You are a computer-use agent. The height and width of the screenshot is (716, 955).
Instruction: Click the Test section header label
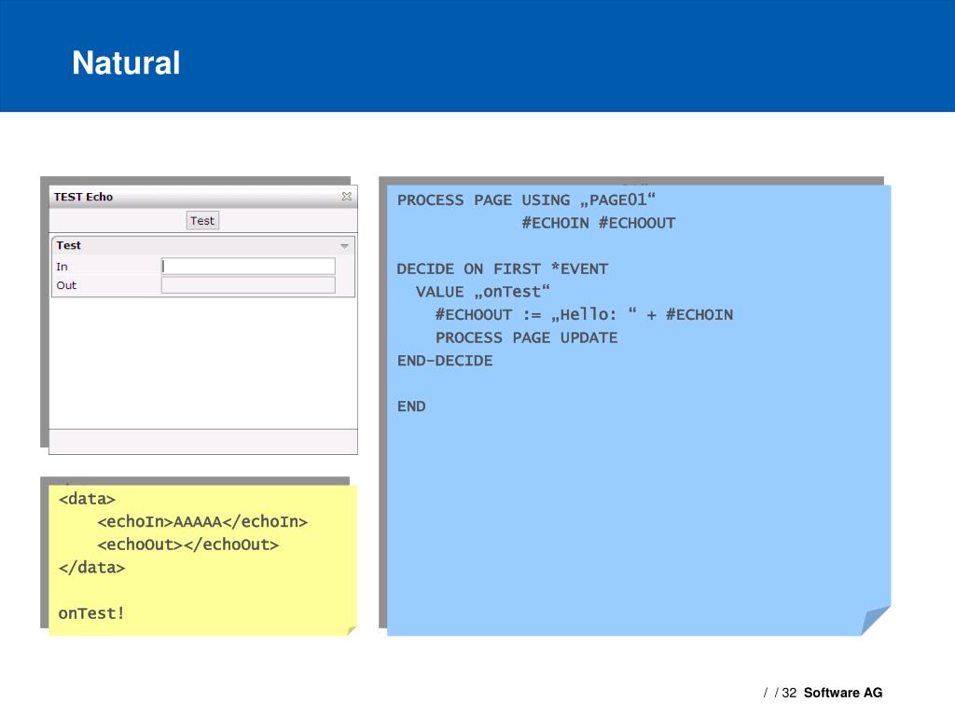tap(68, 245)
